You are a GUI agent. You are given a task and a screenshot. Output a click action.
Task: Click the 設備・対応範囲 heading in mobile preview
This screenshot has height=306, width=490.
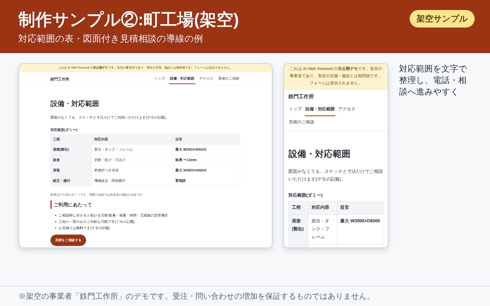click(319, 154)
